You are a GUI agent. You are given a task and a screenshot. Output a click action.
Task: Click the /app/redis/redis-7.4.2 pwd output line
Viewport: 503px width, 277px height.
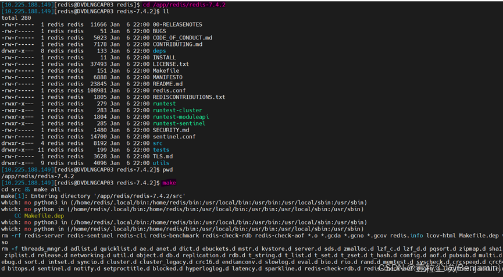pyautogui.click(x=38, y=176)
